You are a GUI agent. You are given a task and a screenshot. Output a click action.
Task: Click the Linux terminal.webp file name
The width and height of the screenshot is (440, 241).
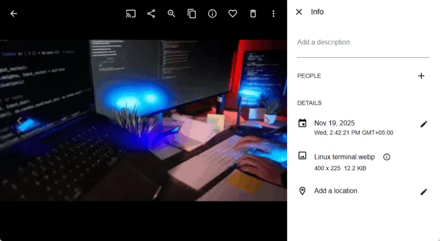click(x=344, y=157)
